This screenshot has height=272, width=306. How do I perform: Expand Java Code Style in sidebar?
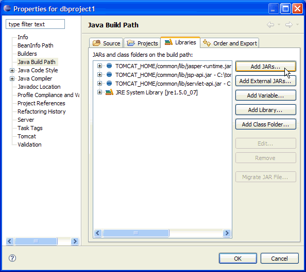(x=12, y=70)
